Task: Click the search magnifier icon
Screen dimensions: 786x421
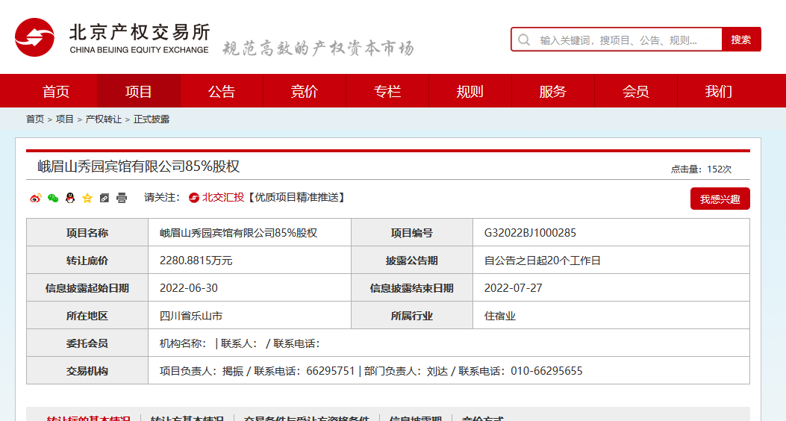Action: point(524,40)
